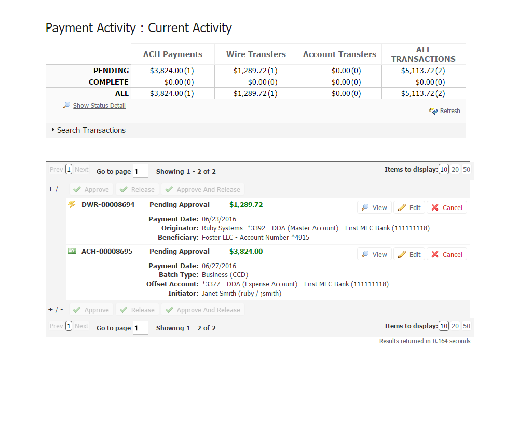Click the checkmark icon on top Approve button

click(77, 190)
